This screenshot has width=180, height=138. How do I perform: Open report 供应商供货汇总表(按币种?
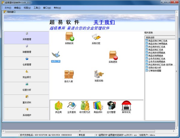[x=160, y=64]
